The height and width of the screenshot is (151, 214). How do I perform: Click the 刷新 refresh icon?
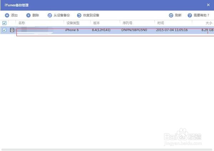(x=171, y=15)
